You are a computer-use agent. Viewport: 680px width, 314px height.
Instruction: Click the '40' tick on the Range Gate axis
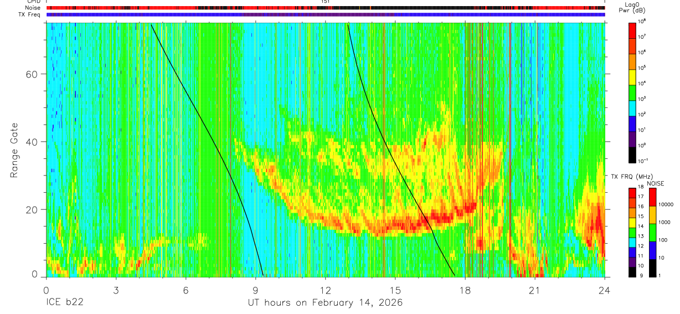point(31,142)
